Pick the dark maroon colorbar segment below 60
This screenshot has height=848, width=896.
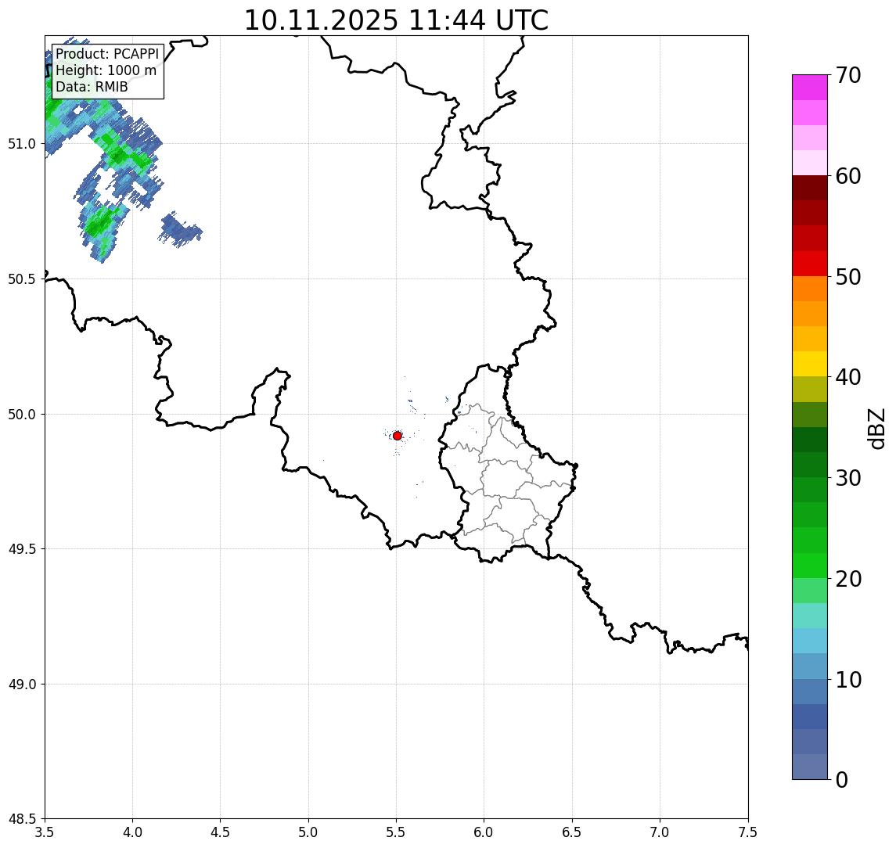point(810,188)
